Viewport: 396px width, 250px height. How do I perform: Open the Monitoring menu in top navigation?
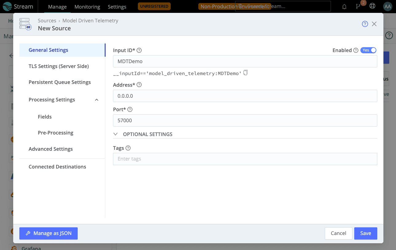87,7
